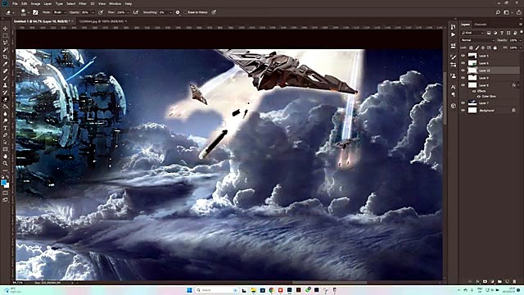Screen dimensions: 524x295
Task: Open the Window menu
Action: click(x=115, y=3)
